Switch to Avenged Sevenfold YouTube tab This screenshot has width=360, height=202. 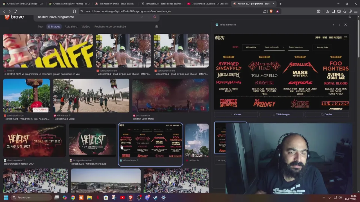208,4
